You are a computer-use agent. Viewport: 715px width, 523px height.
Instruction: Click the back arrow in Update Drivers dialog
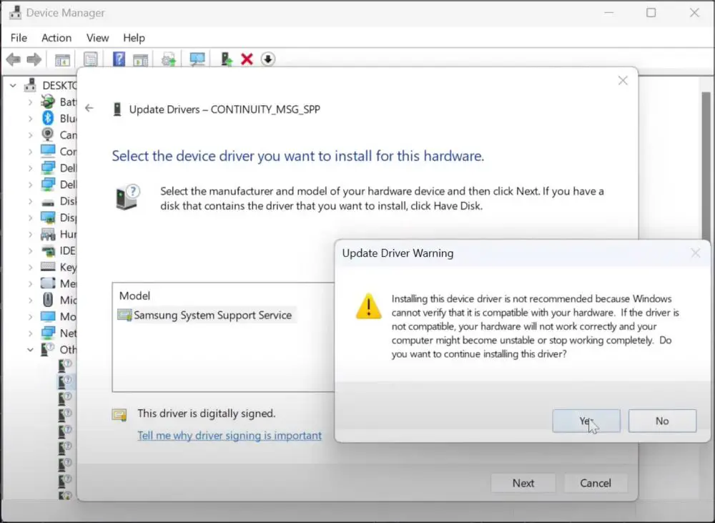[89, 108]
